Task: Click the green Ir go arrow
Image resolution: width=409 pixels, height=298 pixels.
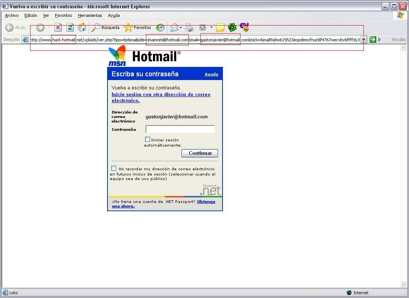Action: tap(373, 39)
